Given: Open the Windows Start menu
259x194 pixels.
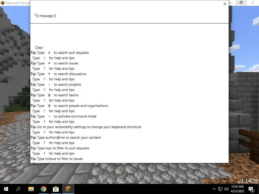Looking at the screenshot, I should (x=6, y=189).
